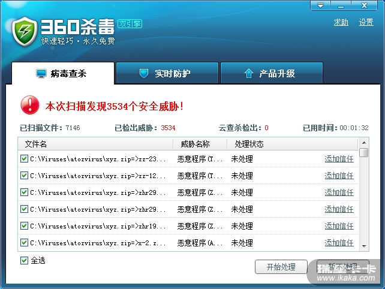
Task: Uncheck the zz-12 file row checkbox
Action: coord(24,176)
